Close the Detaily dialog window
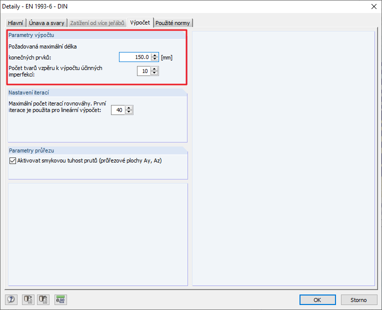382x310 pixels. pos(373,6)
